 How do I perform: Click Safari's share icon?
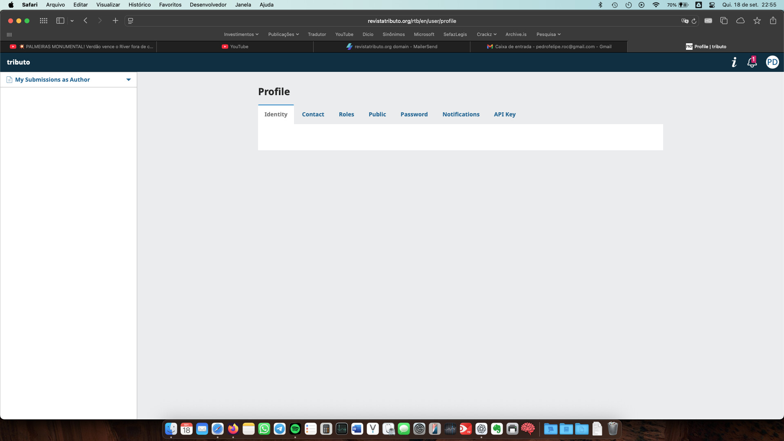pyautogui.click(x=773, y=21)
